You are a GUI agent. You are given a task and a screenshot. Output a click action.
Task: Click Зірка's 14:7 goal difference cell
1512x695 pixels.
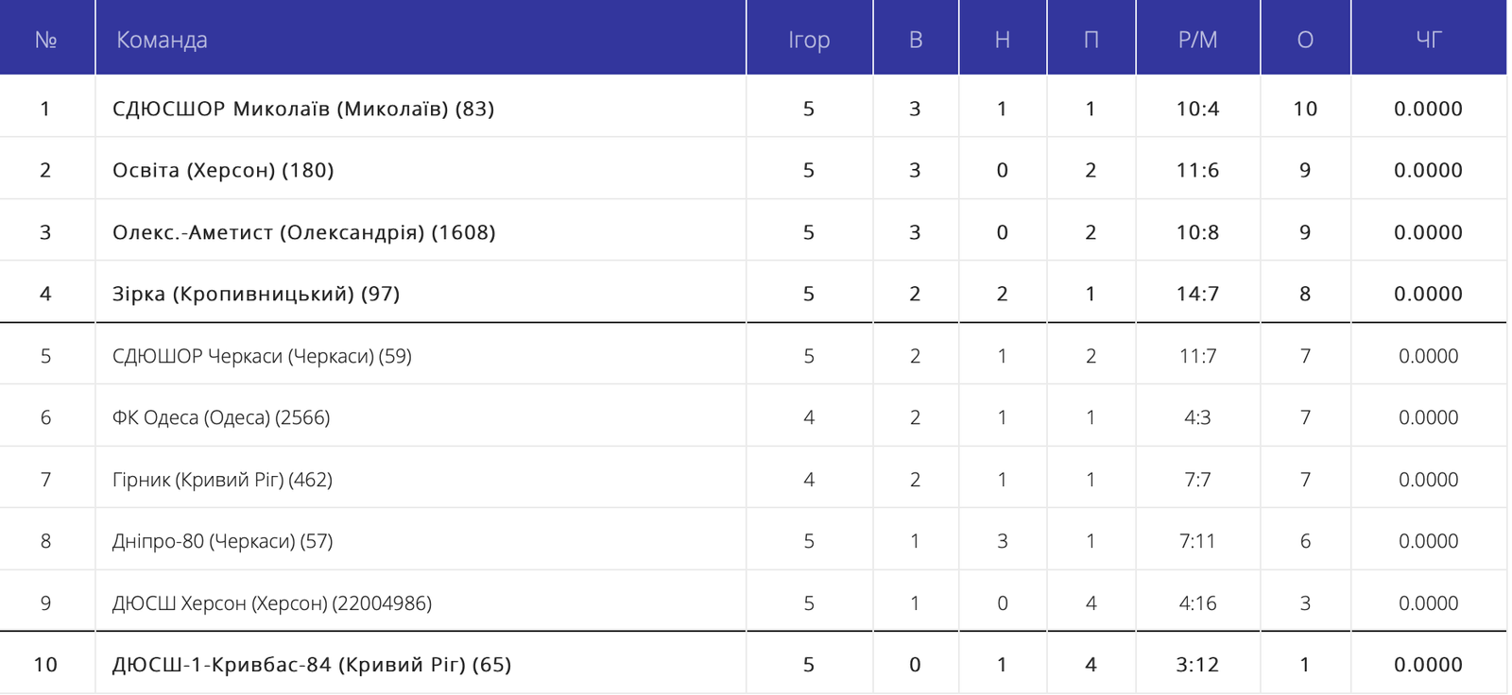click(1197, 294)
